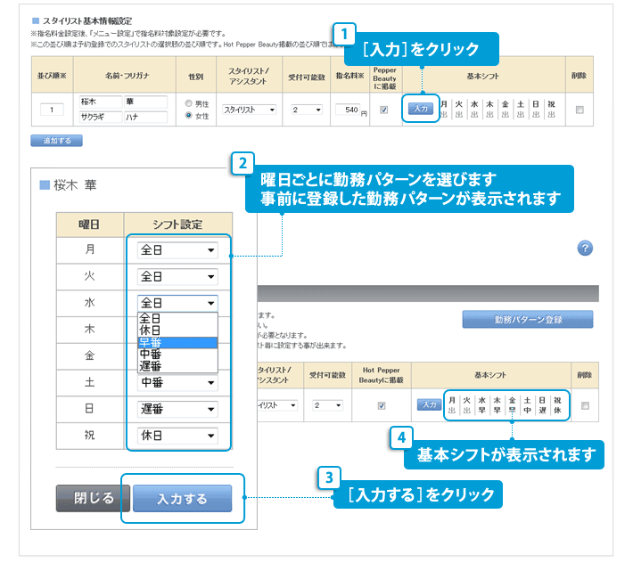Open the 受付可能数 dropdown in top row
Screen dimensions: 633x563
pyautogui.click(x=306, y=110)
